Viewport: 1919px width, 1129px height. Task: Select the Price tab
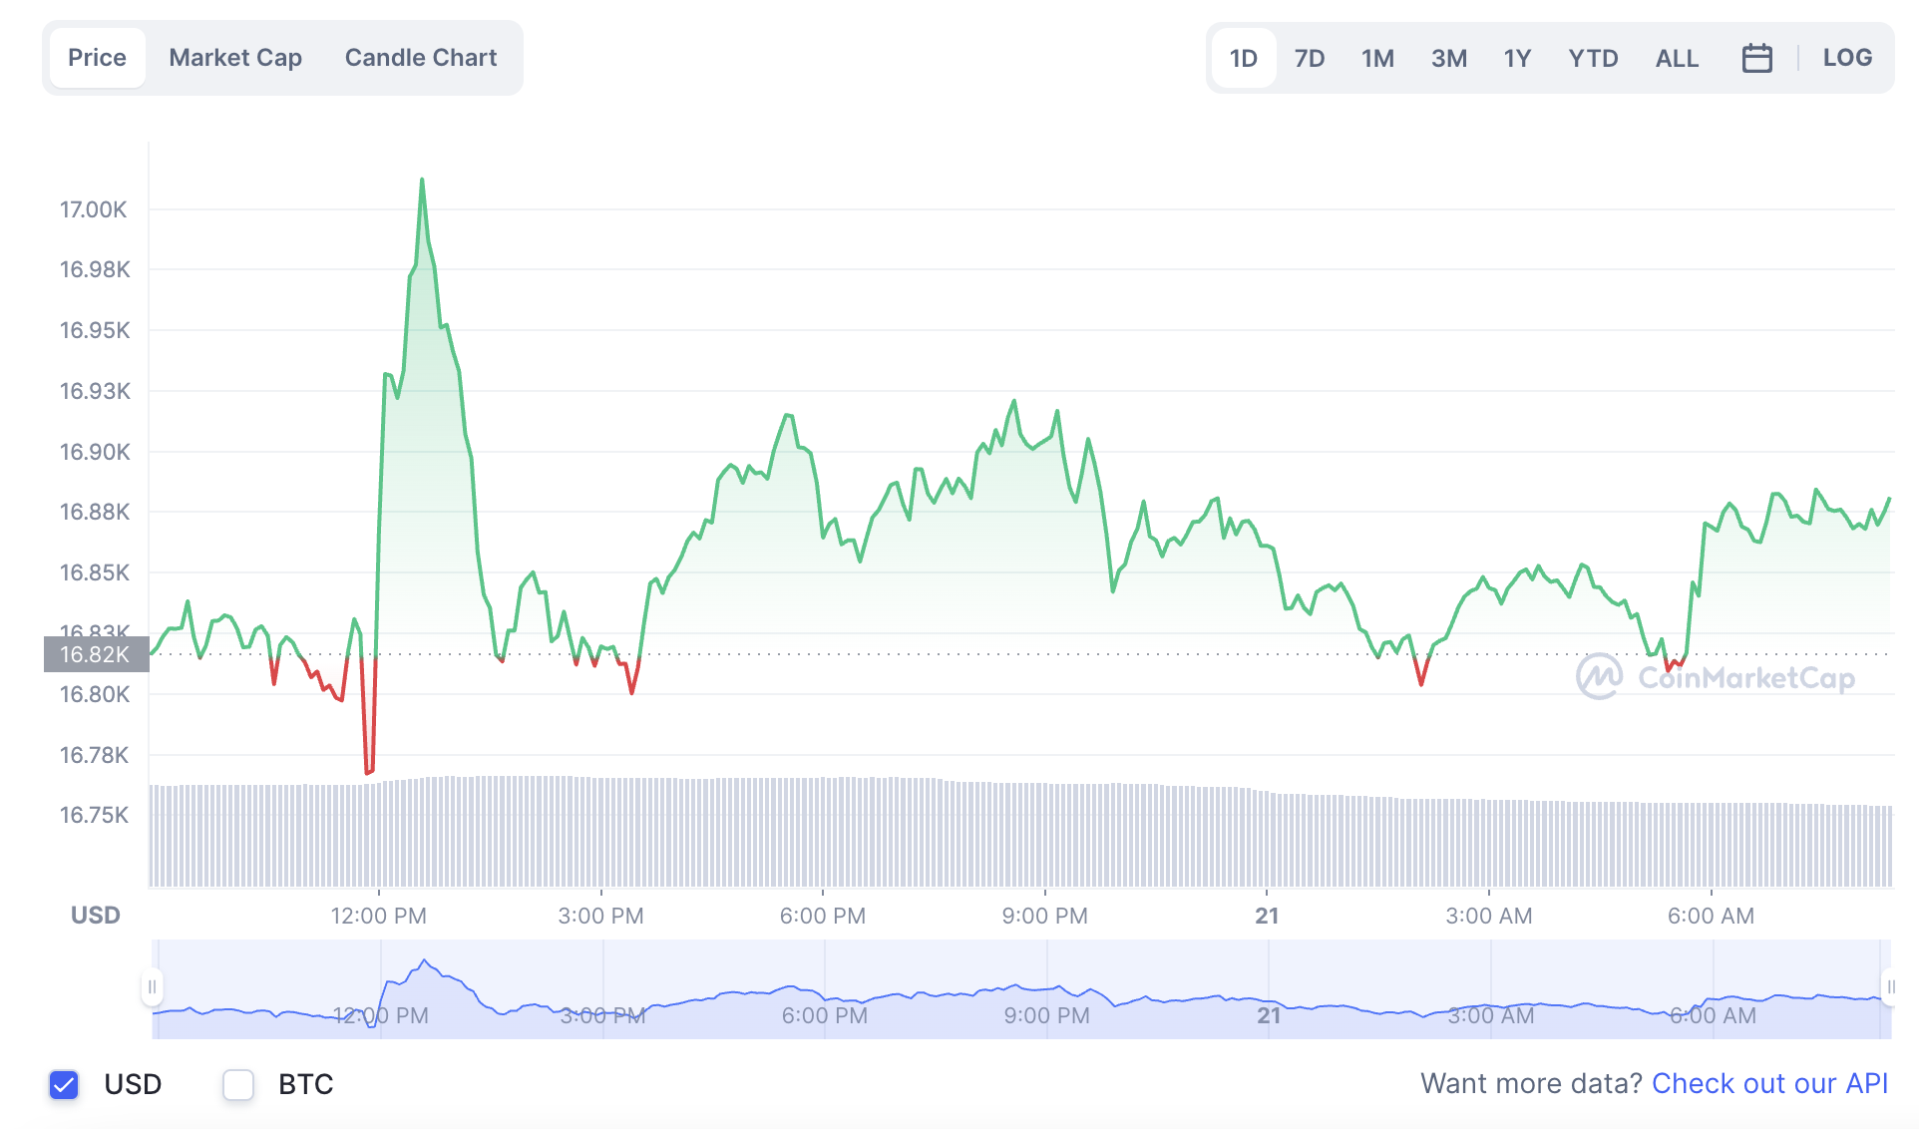point(97,58)
